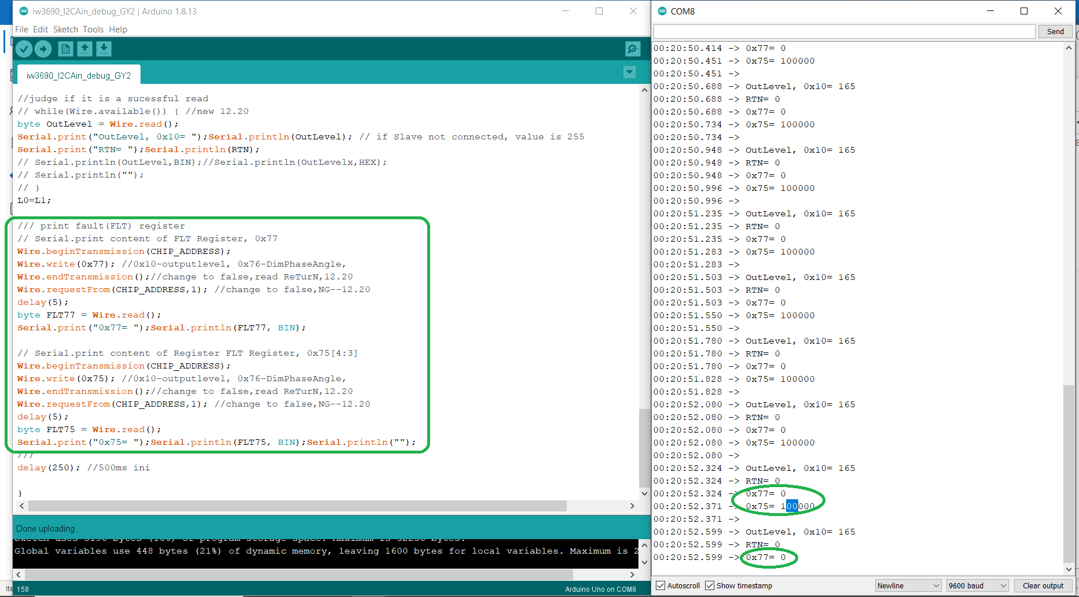
Task: Click the code editor scroll up arrow
Action: [x=644, y=90]
